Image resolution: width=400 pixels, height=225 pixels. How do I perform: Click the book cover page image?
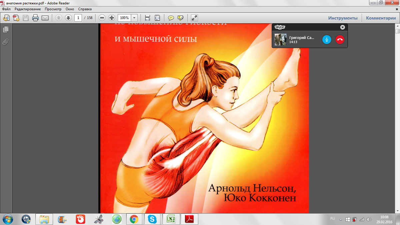coord(204,118)
